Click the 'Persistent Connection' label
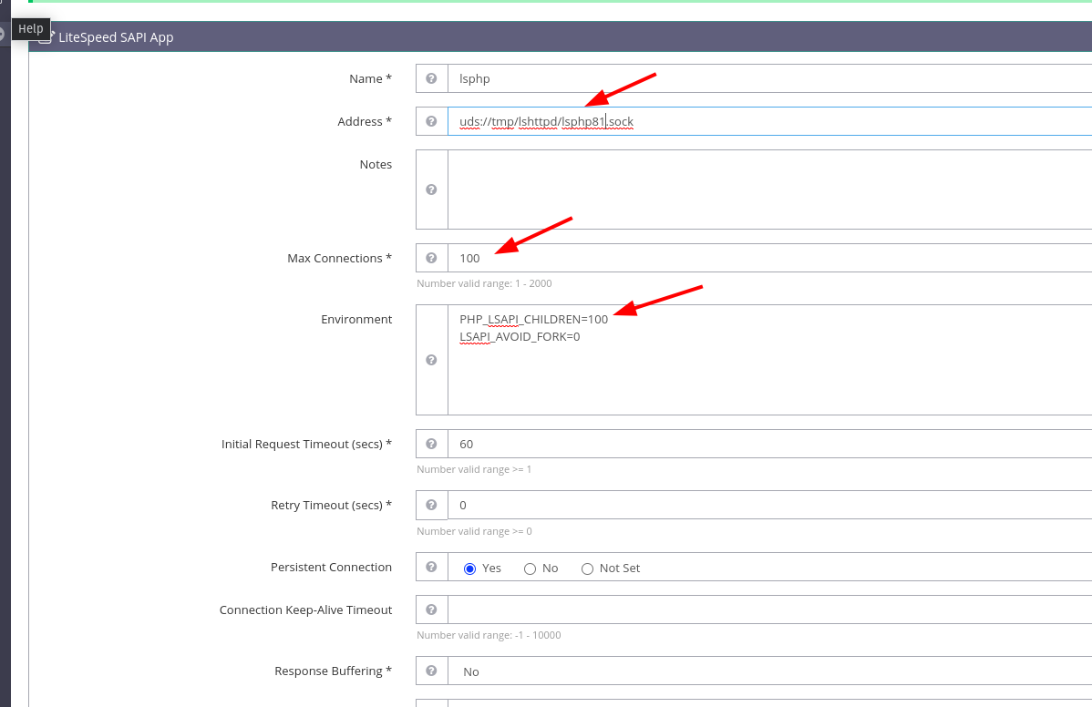The height and width of the screenshot is (707, 1092). point(331,567)
